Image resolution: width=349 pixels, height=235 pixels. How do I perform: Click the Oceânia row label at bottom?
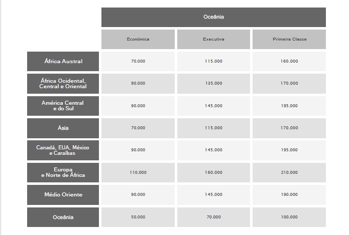coord(63,217)
